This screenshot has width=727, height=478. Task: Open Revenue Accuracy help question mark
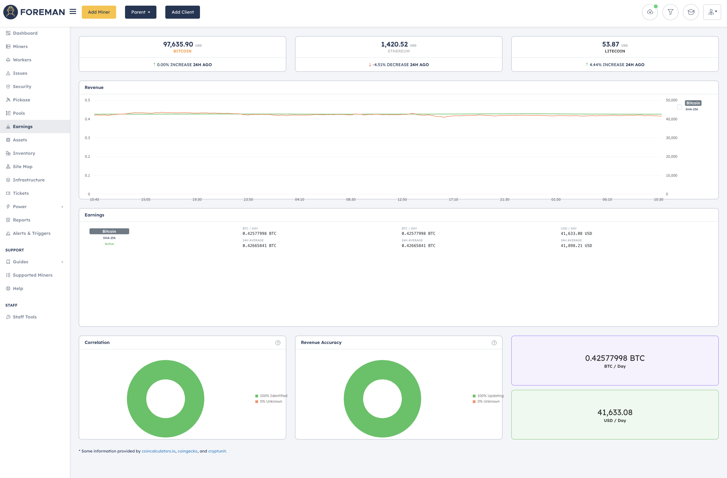[494, 343]
